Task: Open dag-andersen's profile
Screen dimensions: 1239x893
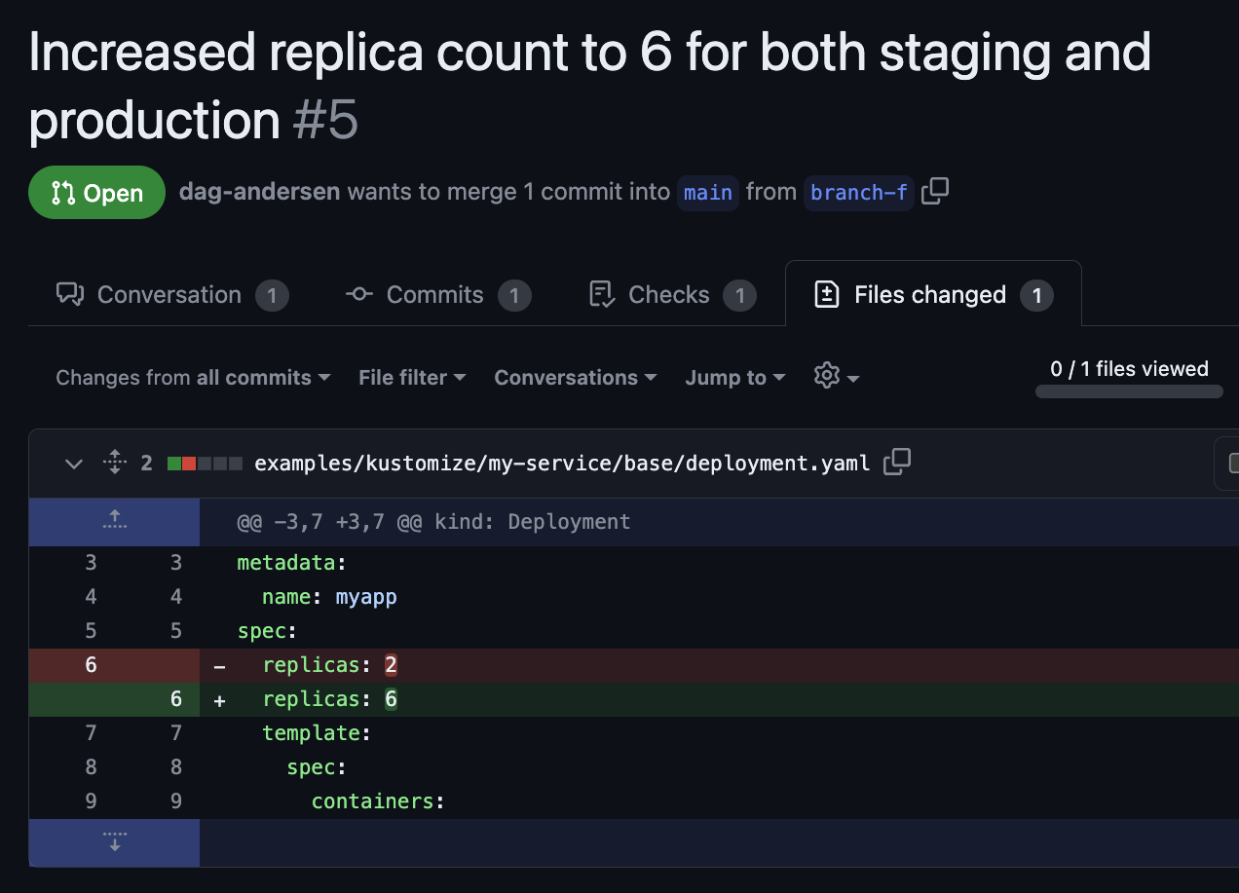Action: point(258,192)
